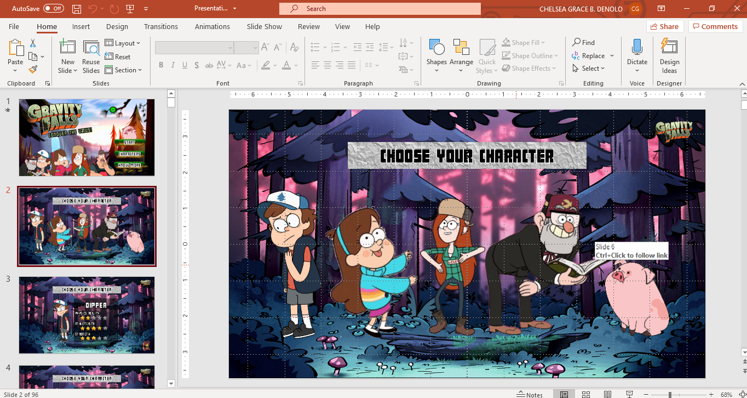Toggle text Shadow formatting
The image size is (747, 398).
point(197,65)
